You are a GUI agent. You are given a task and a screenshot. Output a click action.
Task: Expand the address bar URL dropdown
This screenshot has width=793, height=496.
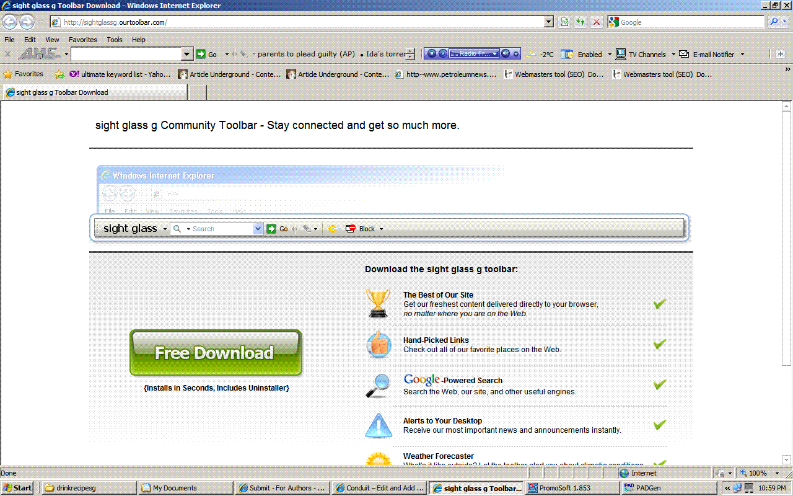549,22
